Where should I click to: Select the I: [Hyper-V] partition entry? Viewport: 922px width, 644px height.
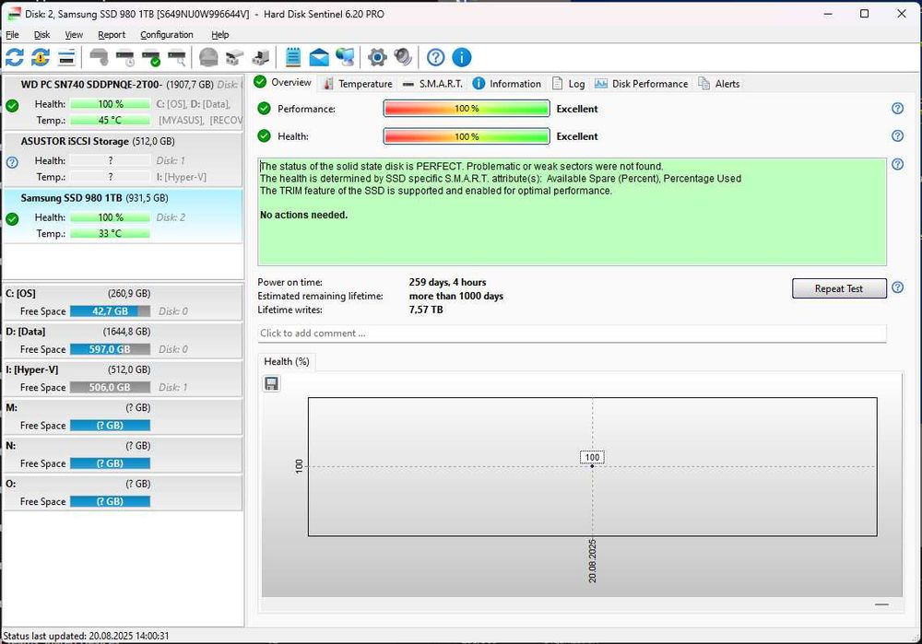pyautogui.click(x=123, y=379)
